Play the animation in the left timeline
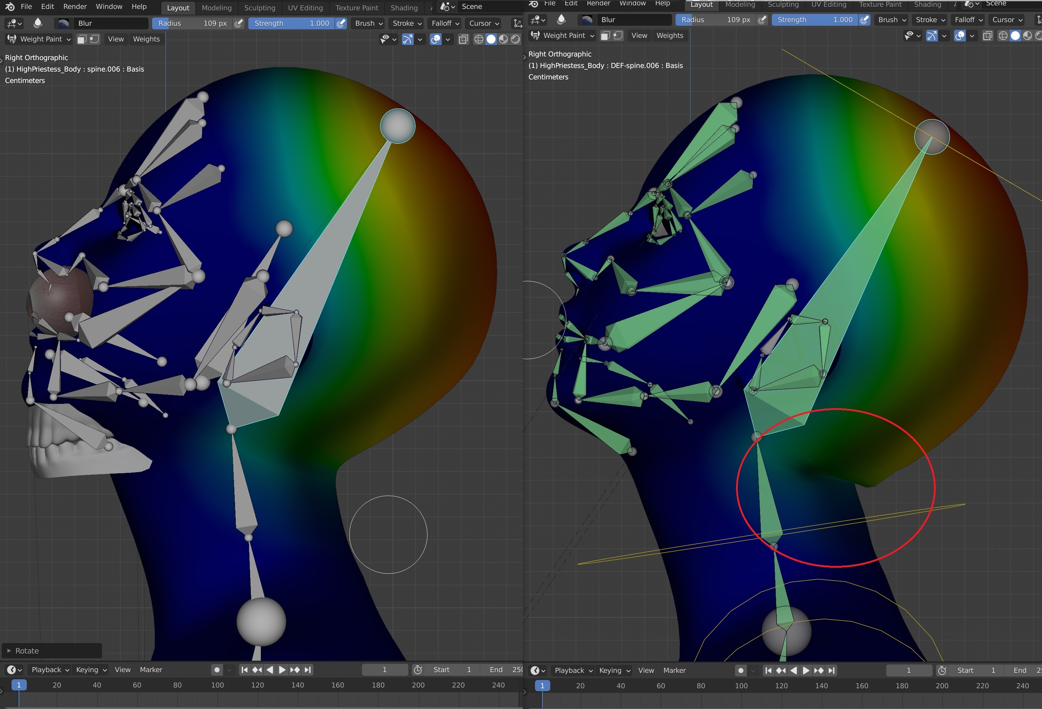The image size is (1042, 709). tap(282, 670)
